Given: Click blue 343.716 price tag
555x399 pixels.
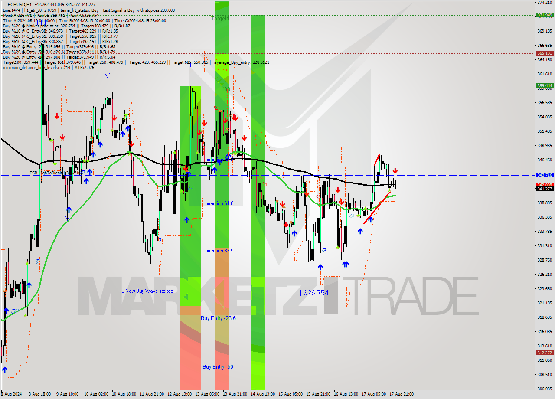Looking at the screenshot, I should [545, 175].
